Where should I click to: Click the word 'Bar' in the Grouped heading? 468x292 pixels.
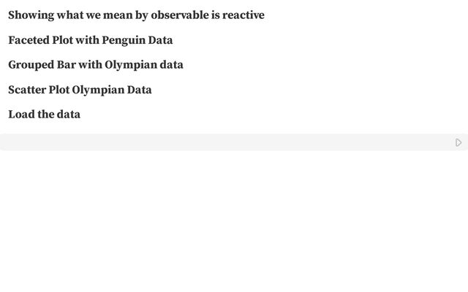click(66, 65)
